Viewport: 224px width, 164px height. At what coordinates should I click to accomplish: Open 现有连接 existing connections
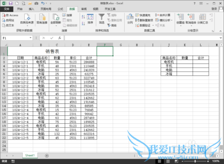click(42, 19)
